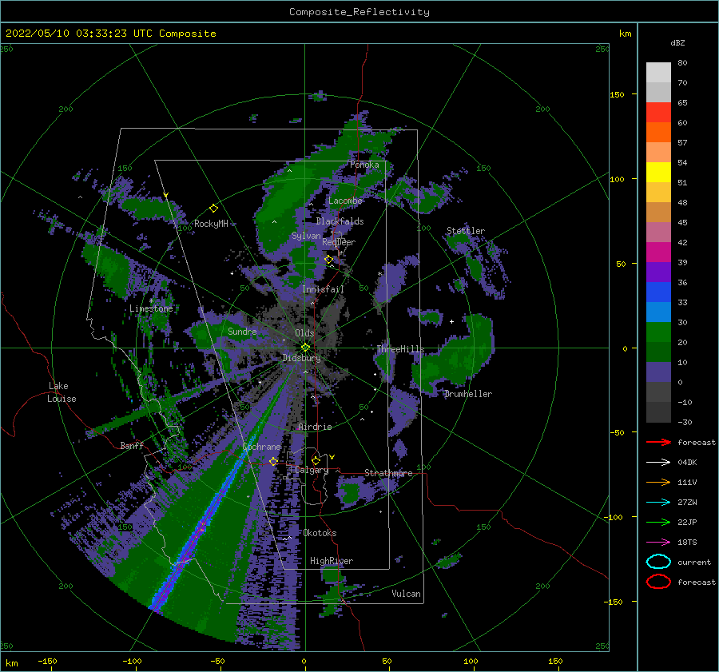Select the red 60-65 dBZ legend swatch
This screenshot has height=672, width=719.
point(658,113)
